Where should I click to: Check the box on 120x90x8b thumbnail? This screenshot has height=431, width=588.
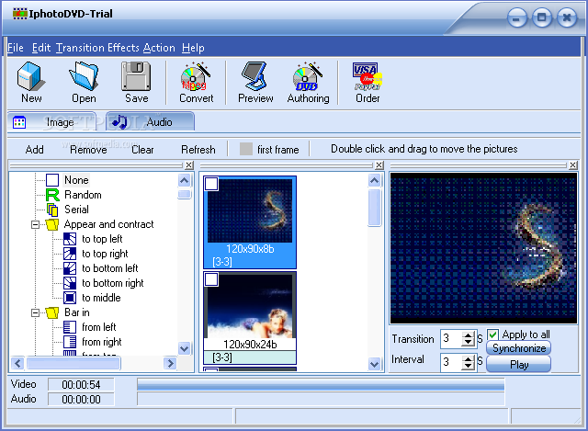[211, 184]
